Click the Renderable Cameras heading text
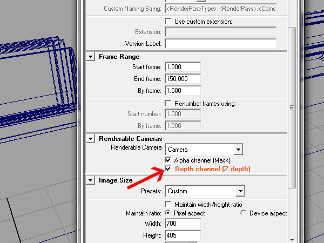The image size is (324, 243). click(130, 139)
